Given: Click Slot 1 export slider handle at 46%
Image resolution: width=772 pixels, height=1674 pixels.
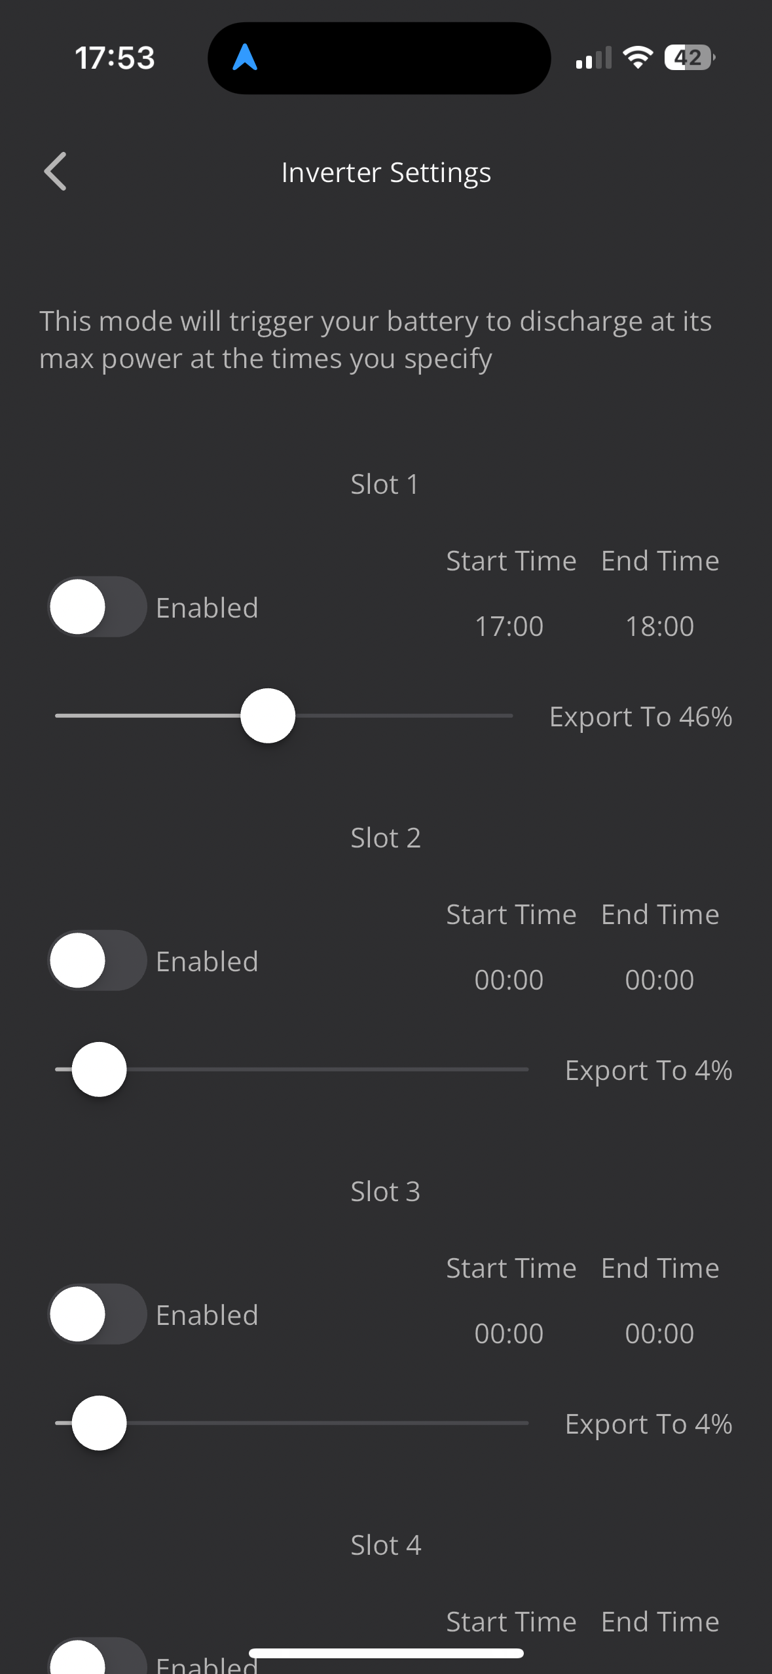Looking at the screenshot, I should 268,716.
